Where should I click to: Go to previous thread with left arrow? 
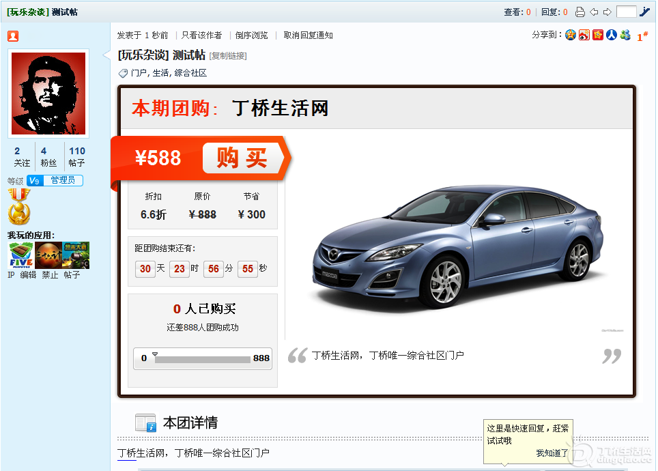coord(594,12)
